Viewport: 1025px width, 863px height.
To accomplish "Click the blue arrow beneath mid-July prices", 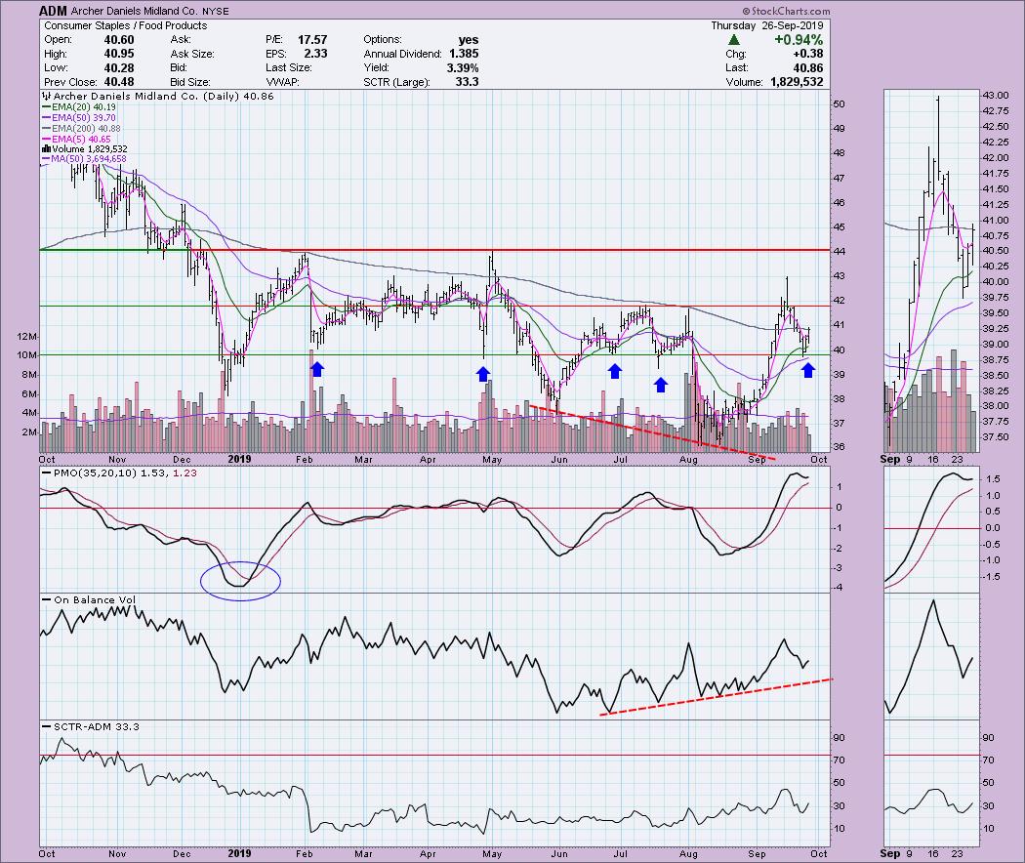I will [x=661, y=384].
